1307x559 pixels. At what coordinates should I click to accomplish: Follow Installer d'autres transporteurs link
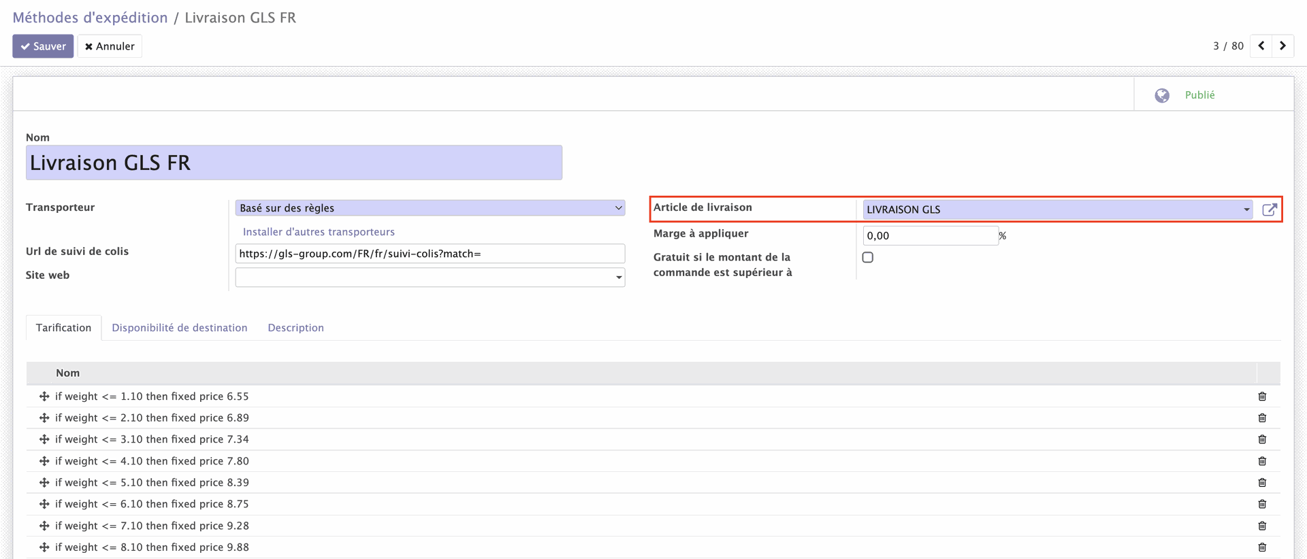click(x=319, y=232)
